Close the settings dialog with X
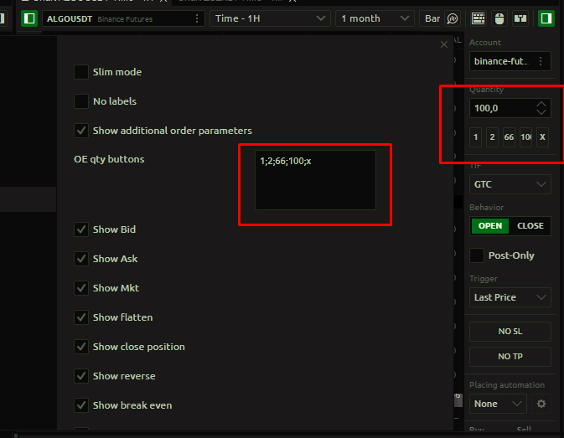Image resolution: width=564 pixels, height=438 pixels. pos(444,45)
